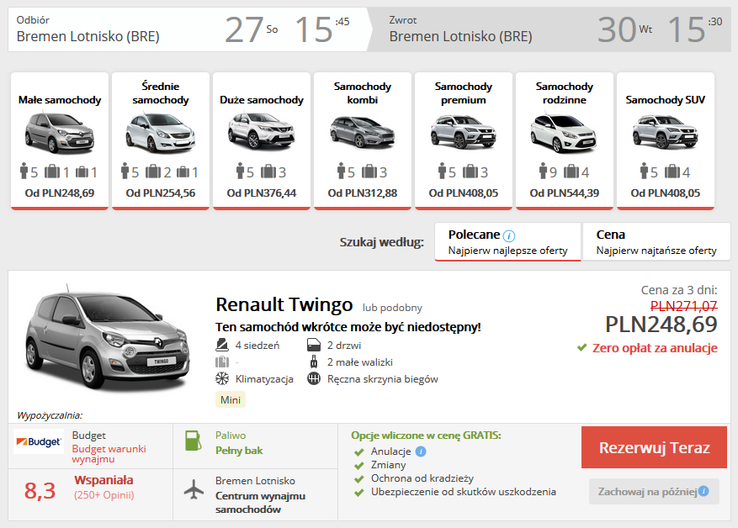Image resolution: width=738 pixels, height=528 pixels.
Task: Click the car door icon by 2 drzwi
Action: (x=314, y=345)
